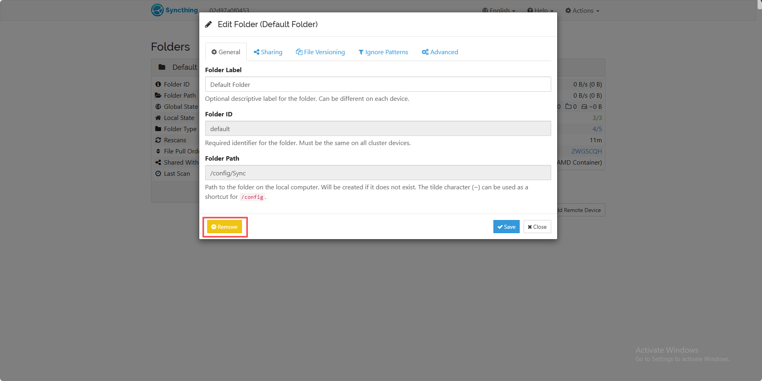Image resolution: width=762 pixels, height=381 pixels.
Task: Click the File Versioning copy icon
Action: (299, 52)
